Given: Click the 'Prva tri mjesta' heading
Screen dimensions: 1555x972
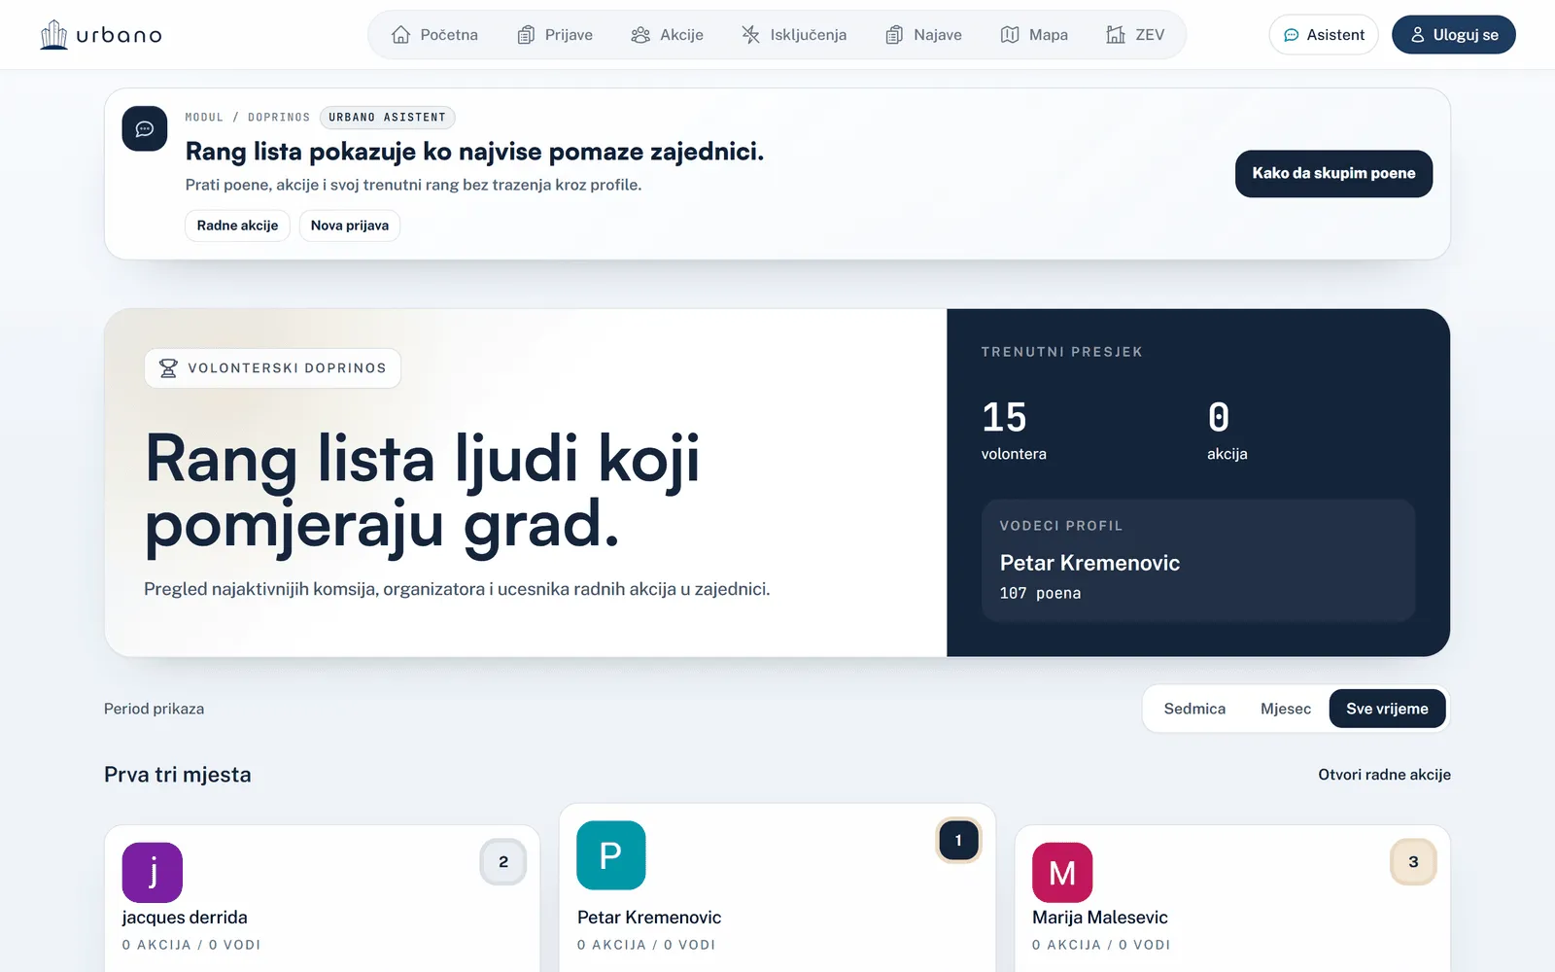Looking at the screenshot, I should [178, 775].
